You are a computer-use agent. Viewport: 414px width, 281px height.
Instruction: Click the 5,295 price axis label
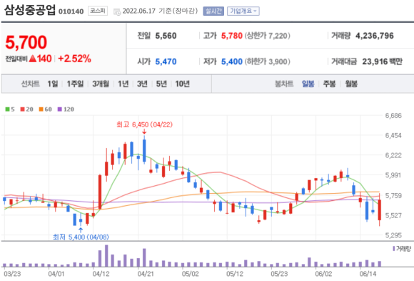(393, 235)
